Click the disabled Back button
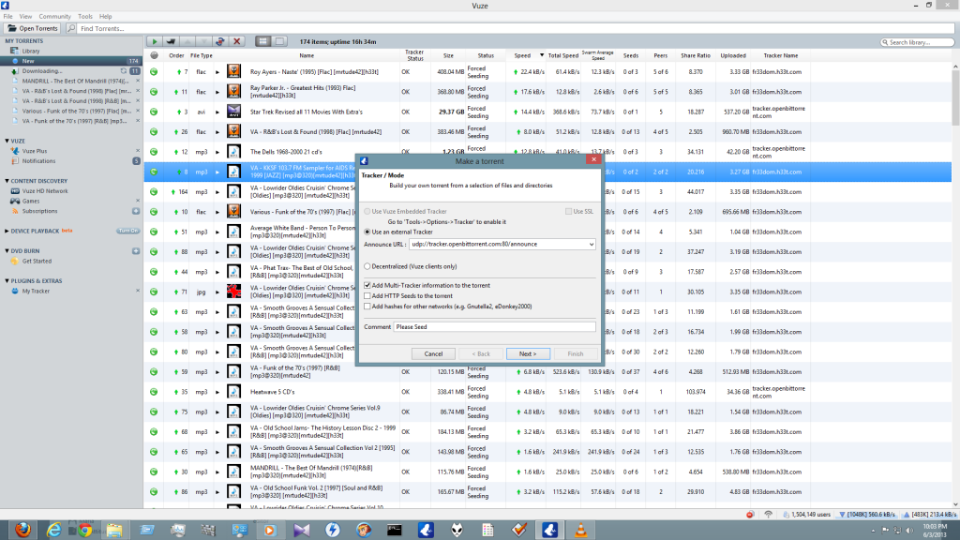This screenshot has width=960, height=540. pyautogui.click(x=481, y=353)
